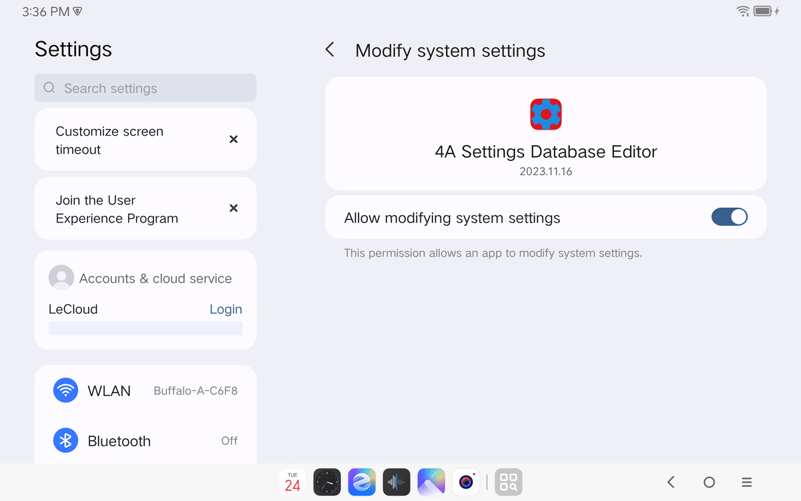Click the 4A Settings Database Editor icon

click(546, 114)
